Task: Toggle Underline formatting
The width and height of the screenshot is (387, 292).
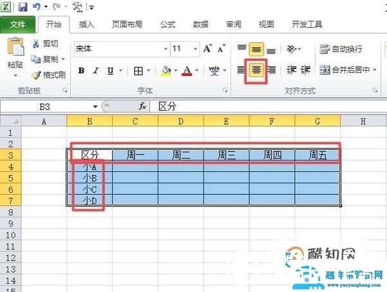Action: click(x=110, y=71)
